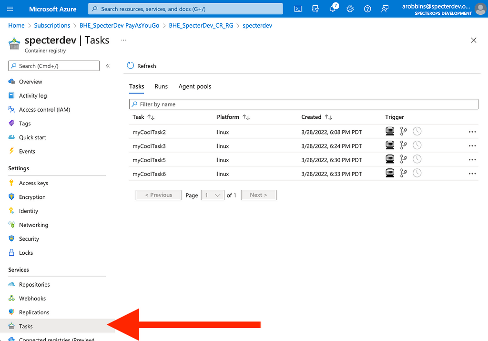This screenshot has height=341, width=488.
Task: Click the commit trigger icon for myCoolTask3
Action: tap(403, 145)
